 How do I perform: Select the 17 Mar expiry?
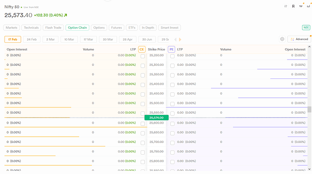[x=88, y=39]
